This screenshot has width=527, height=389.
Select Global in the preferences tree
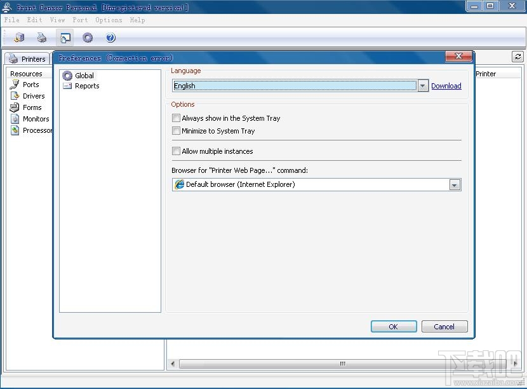pos(84,76)
